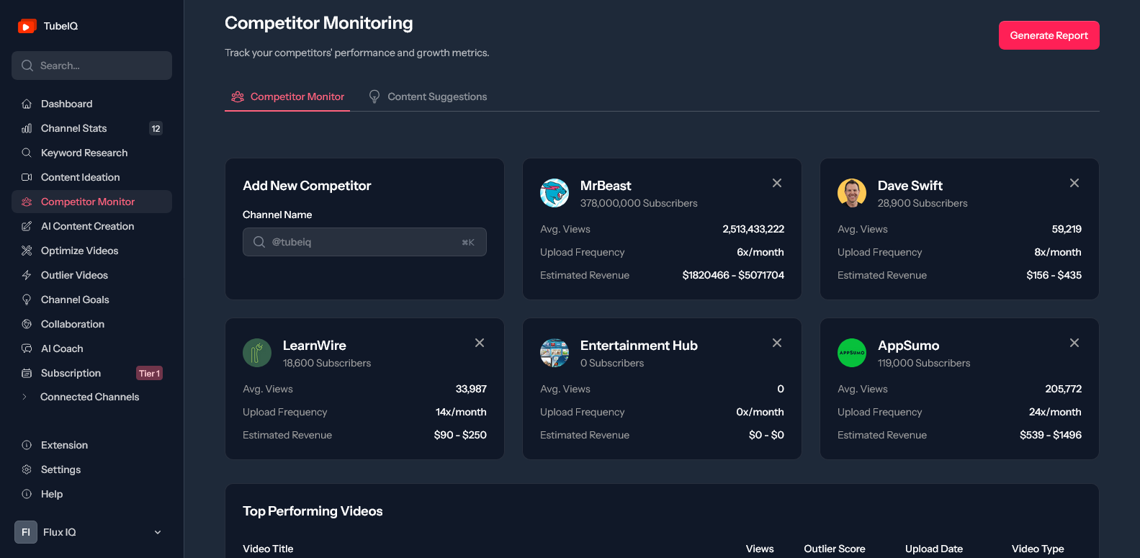
Task: Click the sidebar Search box
Action: pos(91,66)
